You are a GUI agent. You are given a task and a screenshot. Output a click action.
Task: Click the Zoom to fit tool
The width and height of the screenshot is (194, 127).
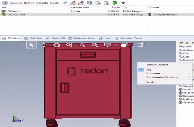click(x=95, y=45)
